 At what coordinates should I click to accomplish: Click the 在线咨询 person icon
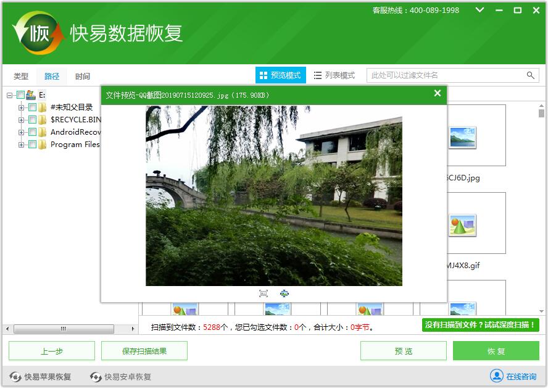pos(497,376)
